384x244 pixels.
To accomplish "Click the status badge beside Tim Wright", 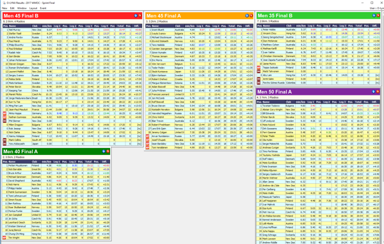I will (4, 238).
